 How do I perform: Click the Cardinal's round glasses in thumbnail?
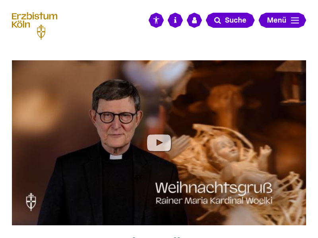(x=116, y=117)
